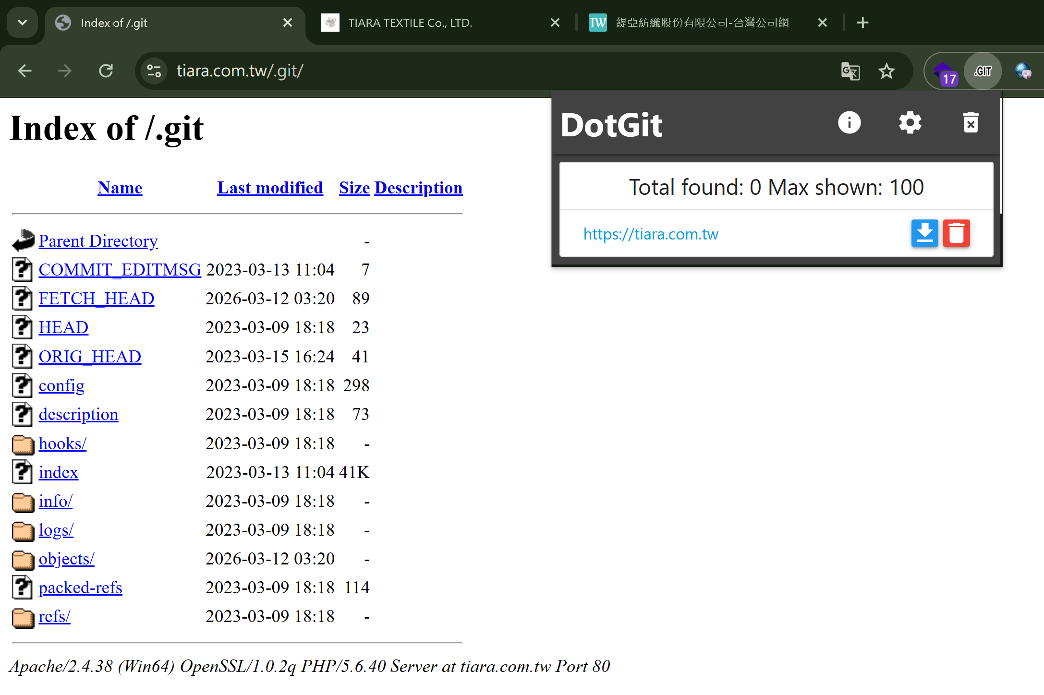Click the Apache server signature text at bottom
Viewport: 1044px width, 695px height.
tap(310, 667)
